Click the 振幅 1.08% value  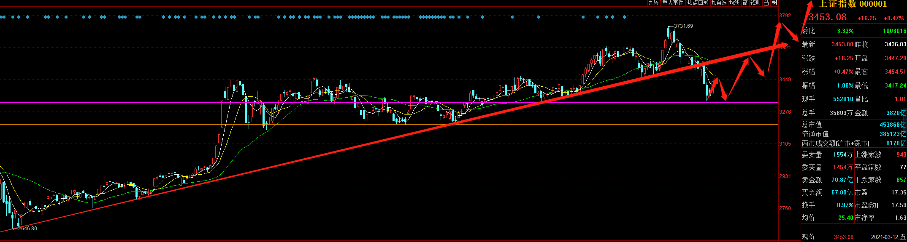tap(845, 85)
